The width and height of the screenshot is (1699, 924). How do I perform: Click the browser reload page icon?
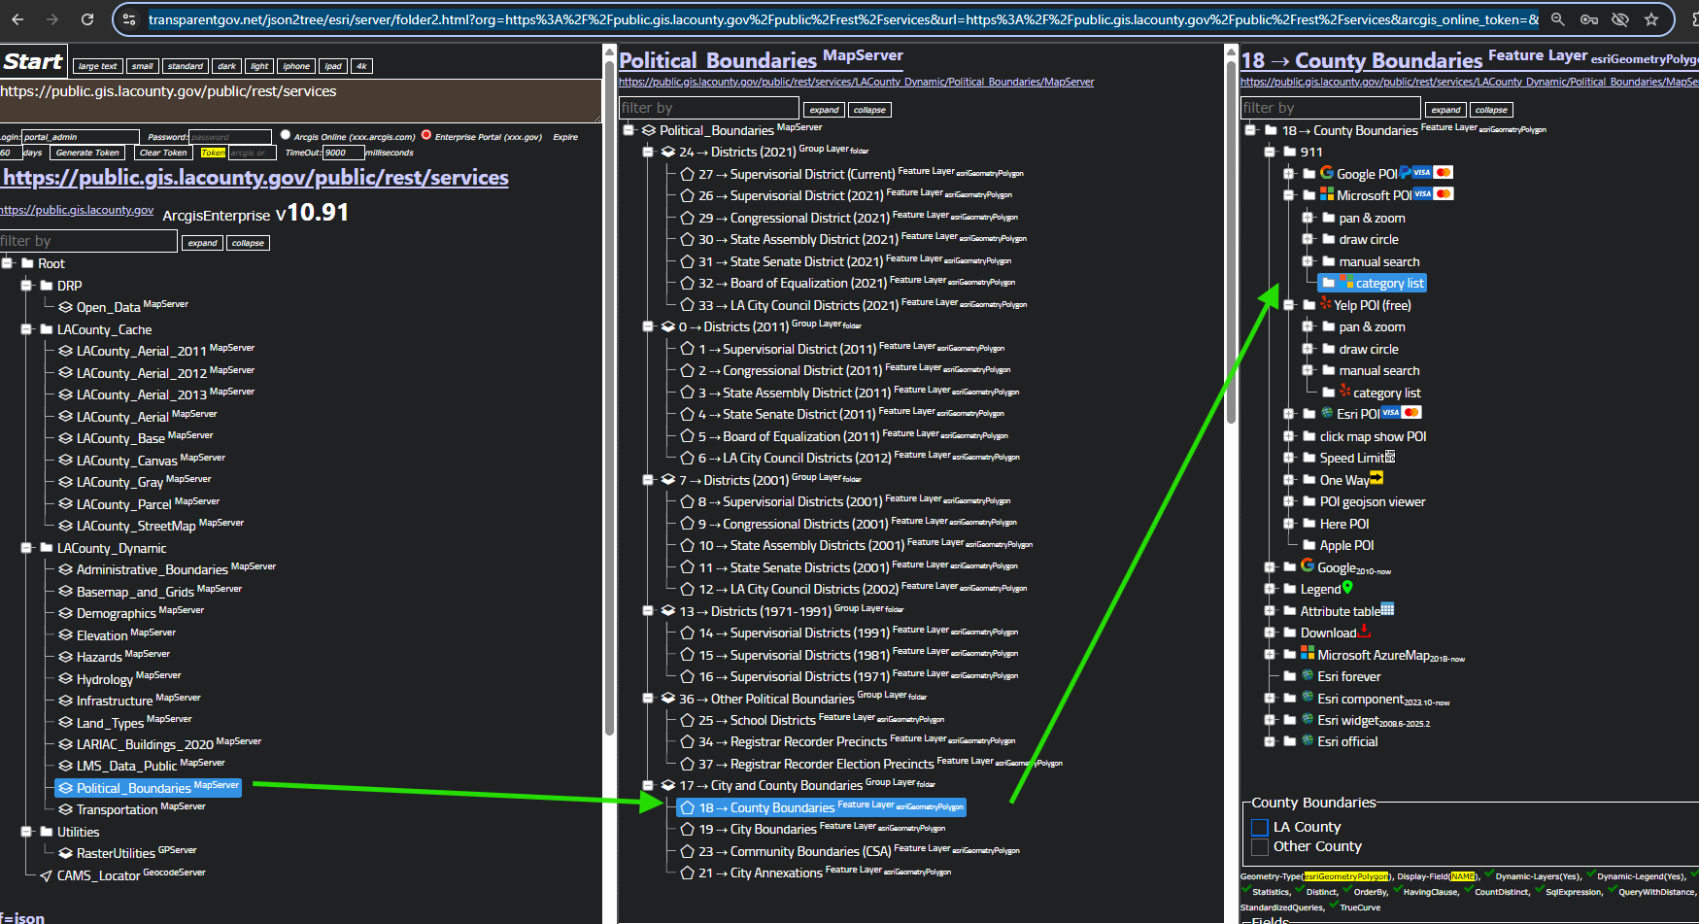coord(87,19)
